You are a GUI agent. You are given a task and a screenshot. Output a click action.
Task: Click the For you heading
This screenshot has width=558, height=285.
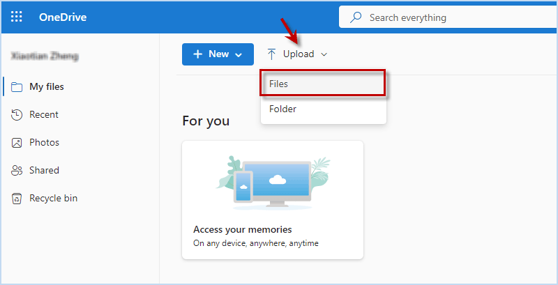coord(206,121)
